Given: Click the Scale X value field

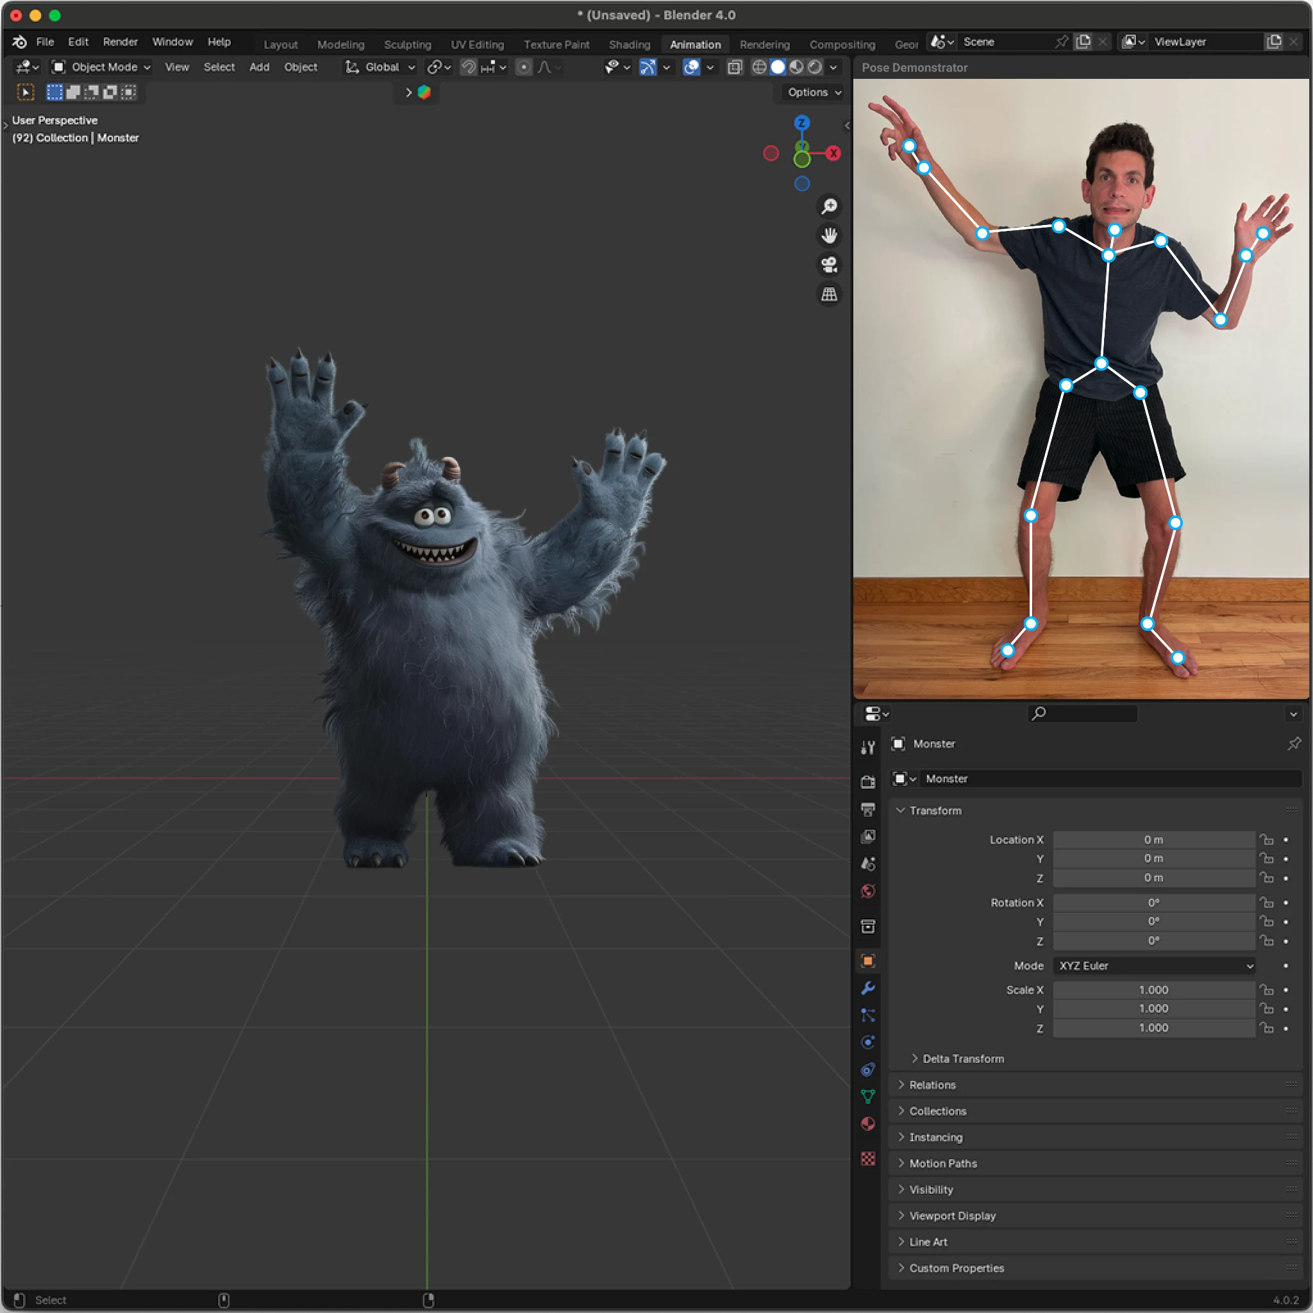Looking at the screenshot, I should pos(1153,990).
